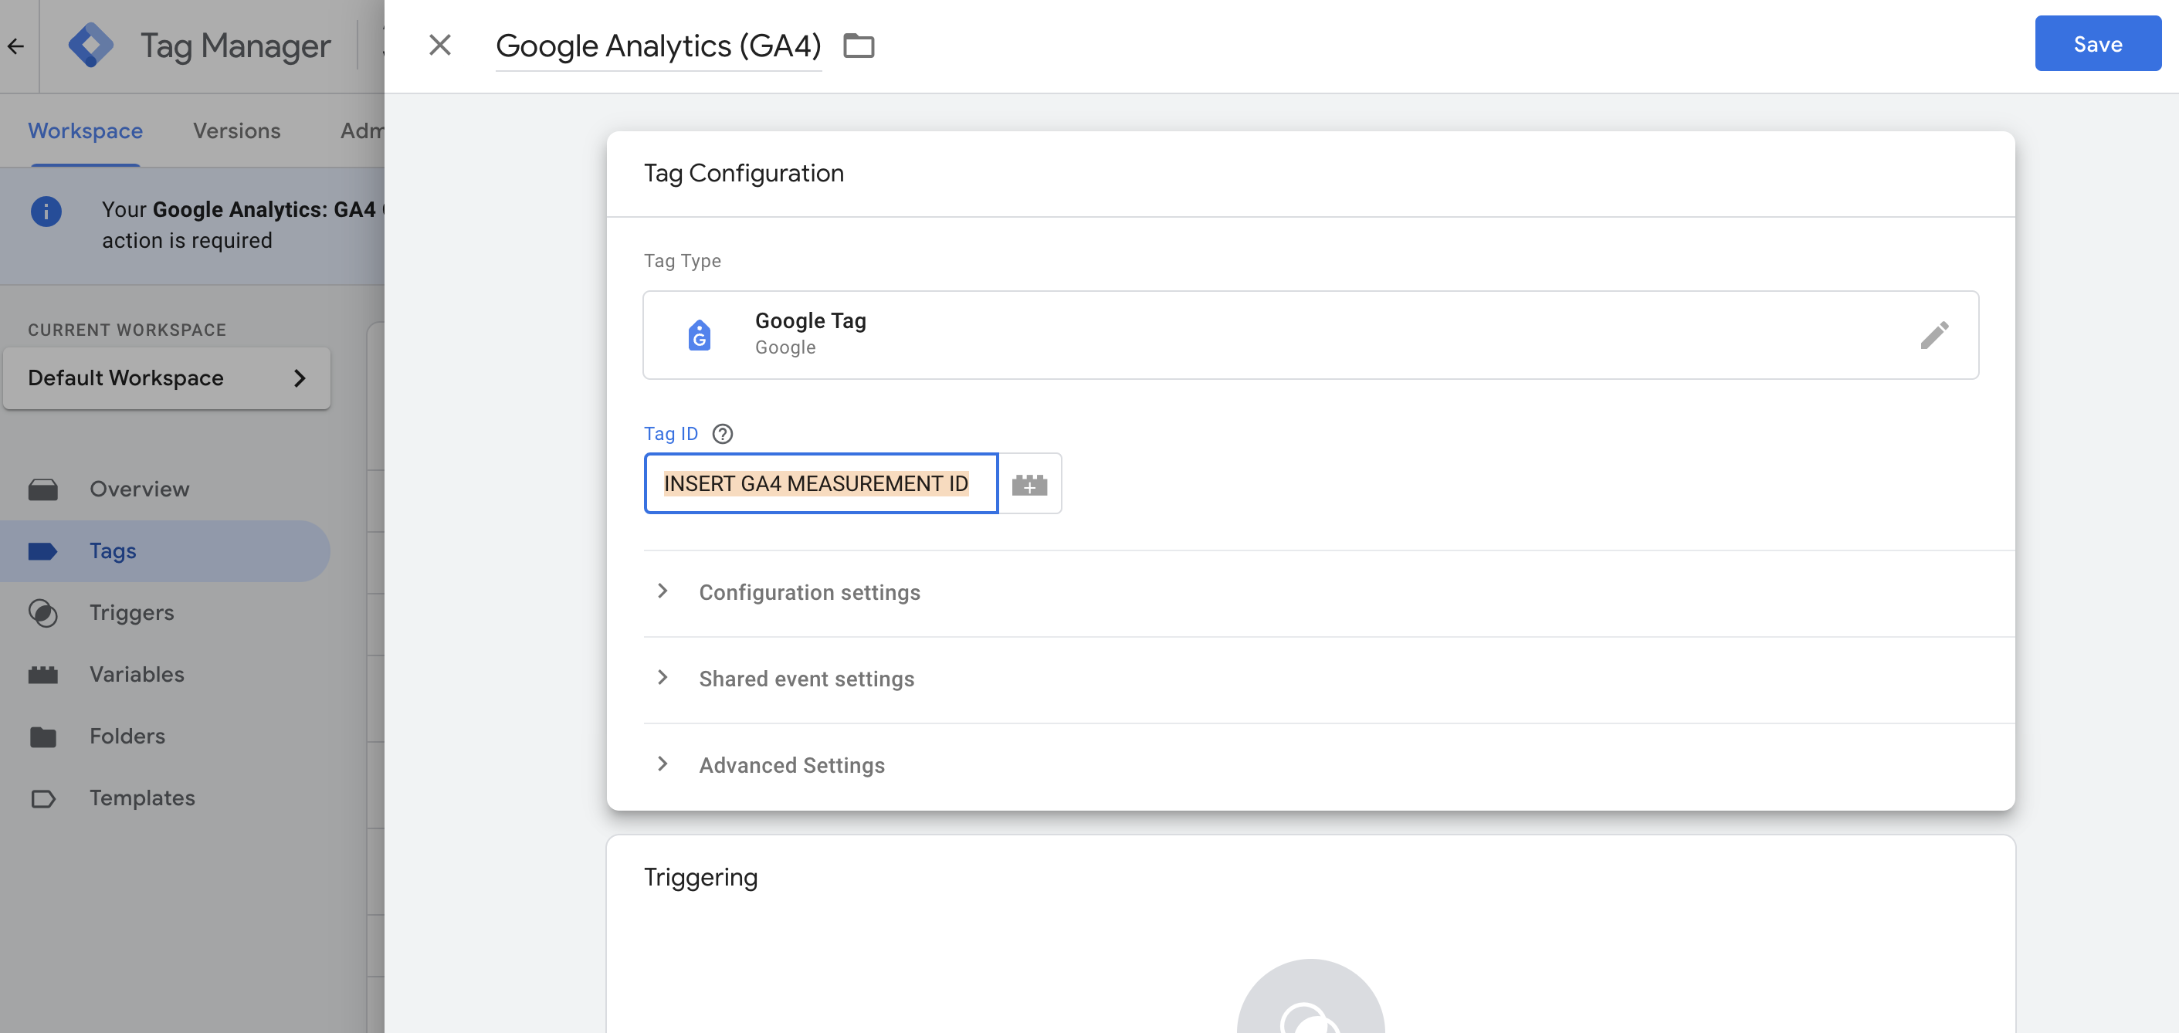
Task: Click the Tag ID input field
Action: click(x=821, y=484)
